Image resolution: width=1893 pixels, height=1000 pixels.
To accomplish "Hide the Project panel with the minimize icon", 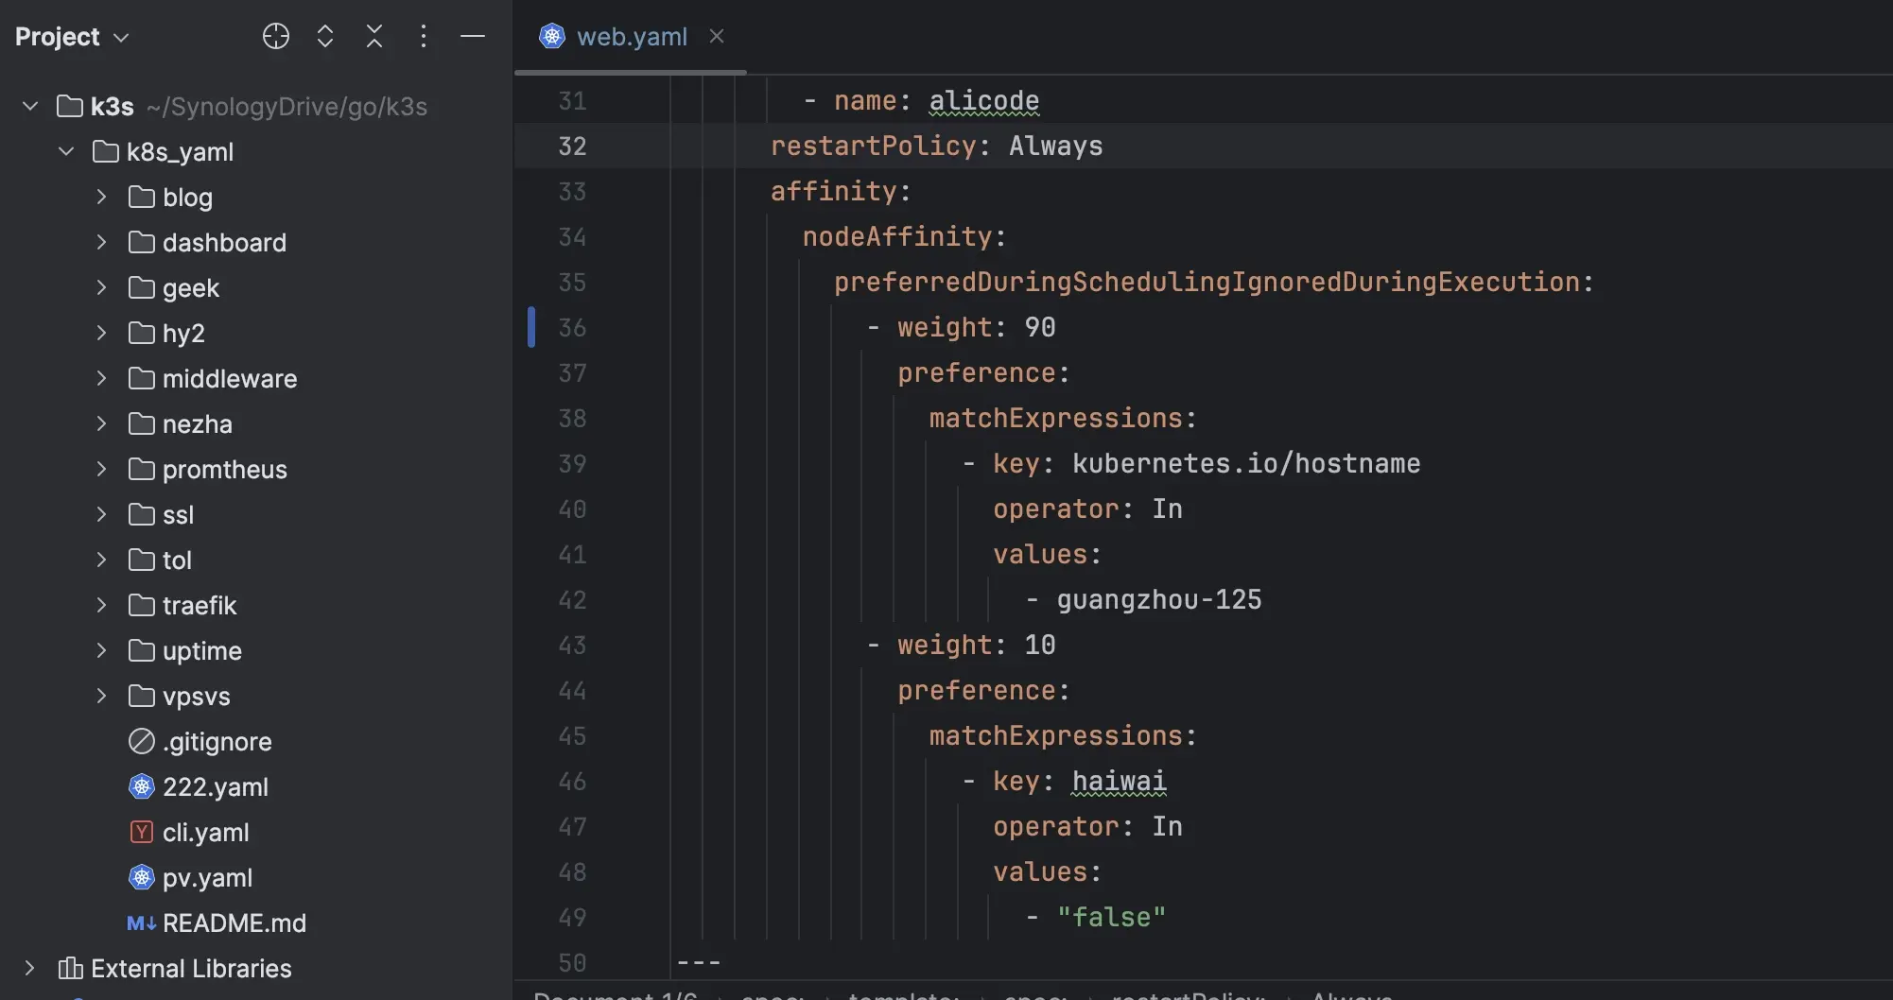I will 473,36.
